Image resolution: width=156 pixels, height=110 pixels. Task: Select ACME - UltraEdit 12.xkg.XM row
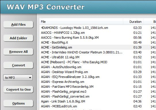pos(98,57)
